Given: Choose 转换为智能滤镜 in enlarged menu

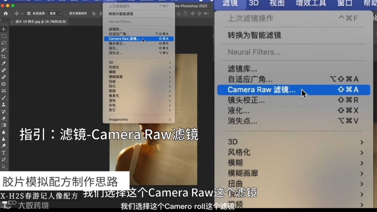Looking at the screenshot, I should (x=294, y=35).
